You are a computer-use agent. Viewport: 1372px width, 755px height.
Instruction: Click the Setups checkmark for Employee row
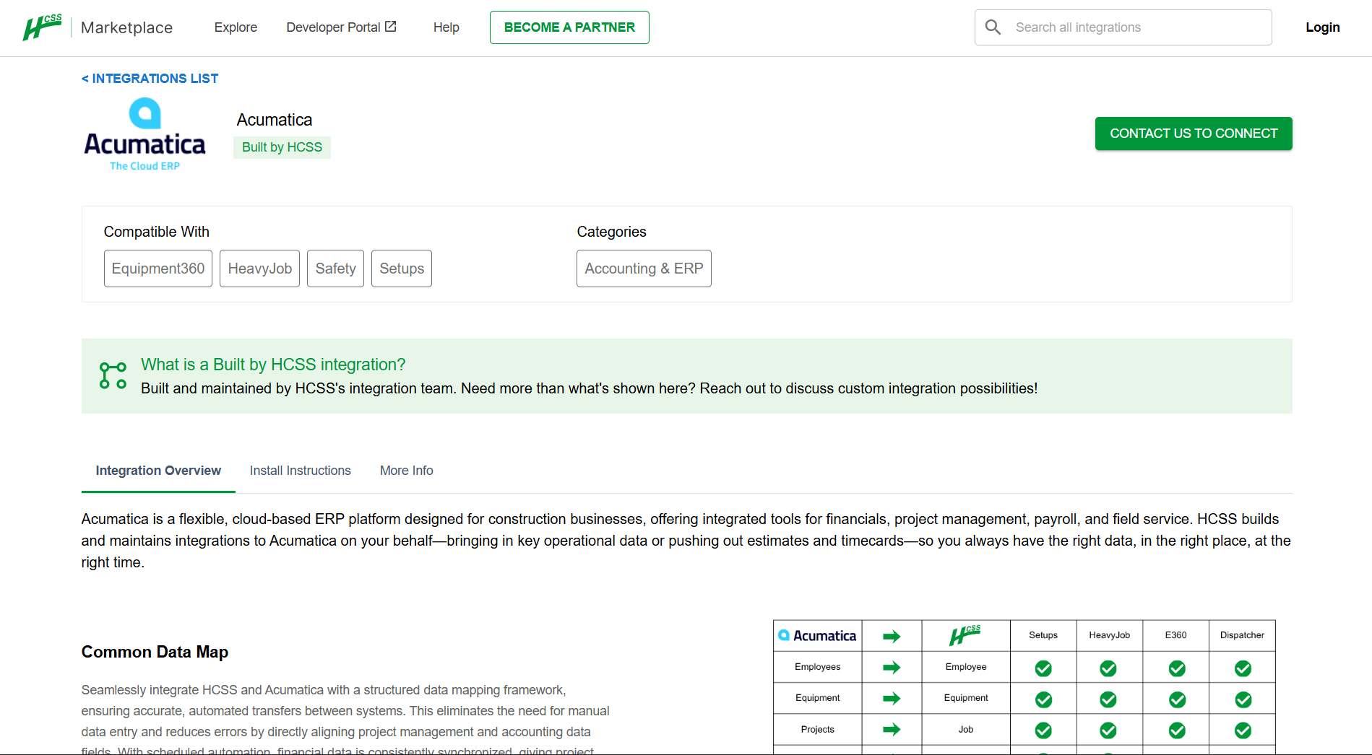click(x=1043, y=668)
